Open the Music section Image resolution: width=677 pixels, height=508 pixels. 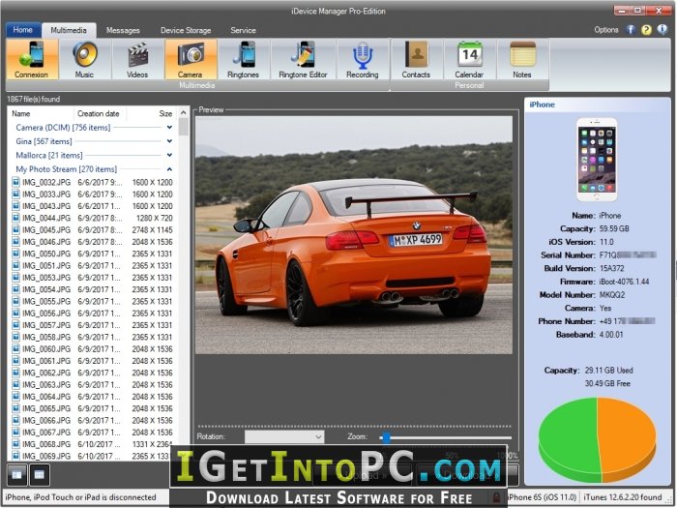85,60
